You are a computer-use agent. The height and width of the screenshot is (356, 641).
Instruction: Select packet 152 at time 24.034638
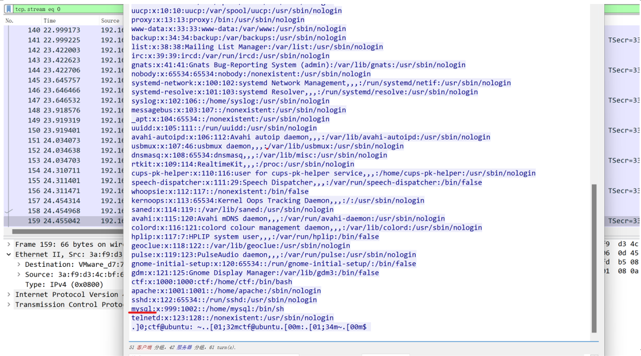(x=63, y=151)
